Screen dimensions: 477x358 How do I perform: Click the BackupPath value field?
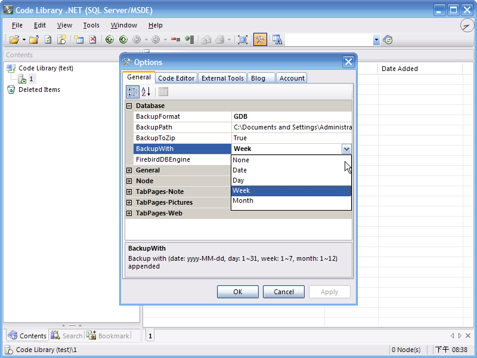click(x=292, y=127)
